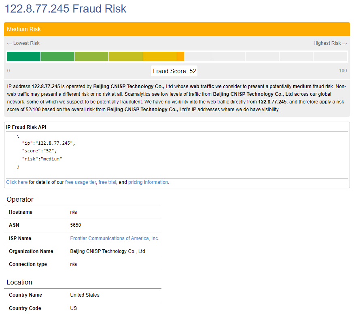Click the Location section heading
This screenshot has height=314, width=354.
pos(19,282)
